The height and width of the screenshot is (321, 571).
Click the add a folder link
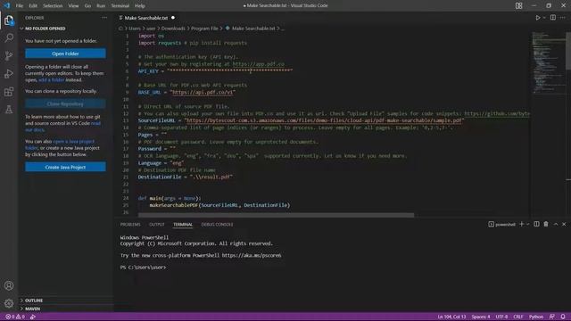[x=52, y=79]
